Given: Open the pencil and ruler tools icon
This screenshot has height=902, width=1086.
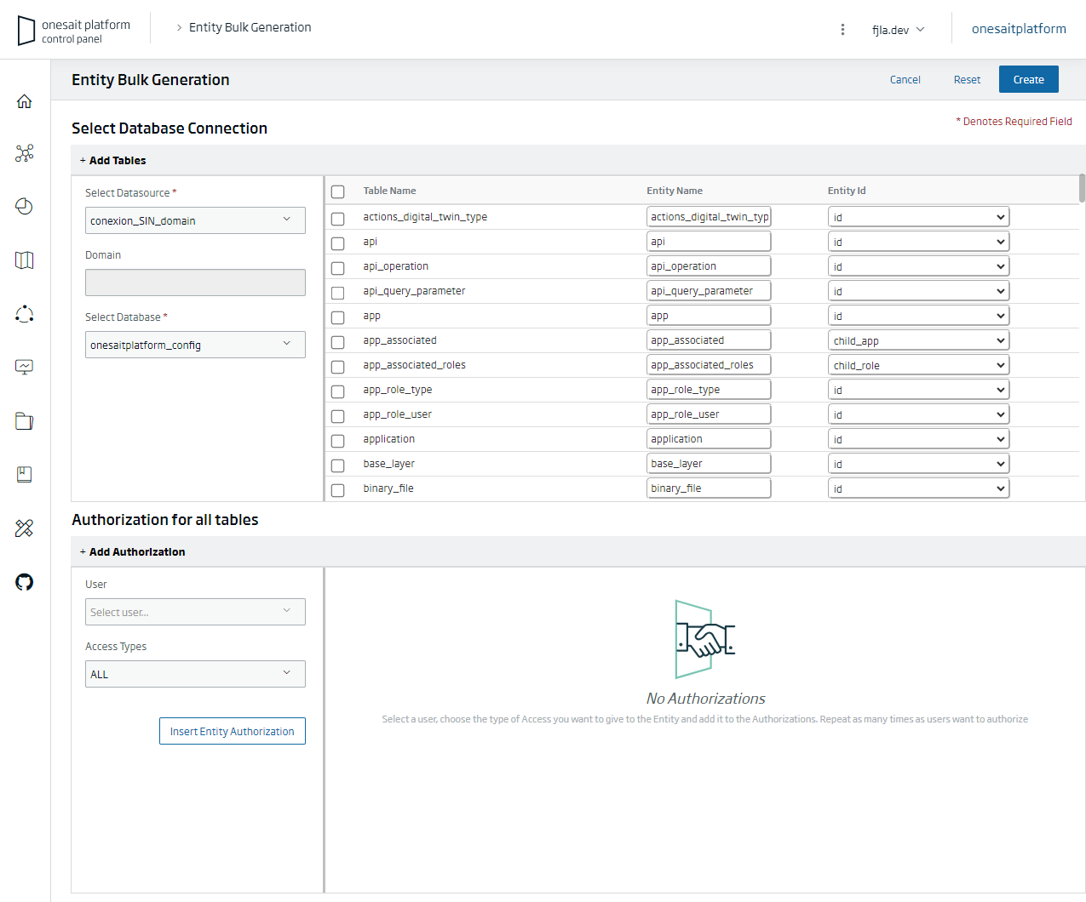Looking at the screenshot, I should pyautogui.click(x=25, y=528).
